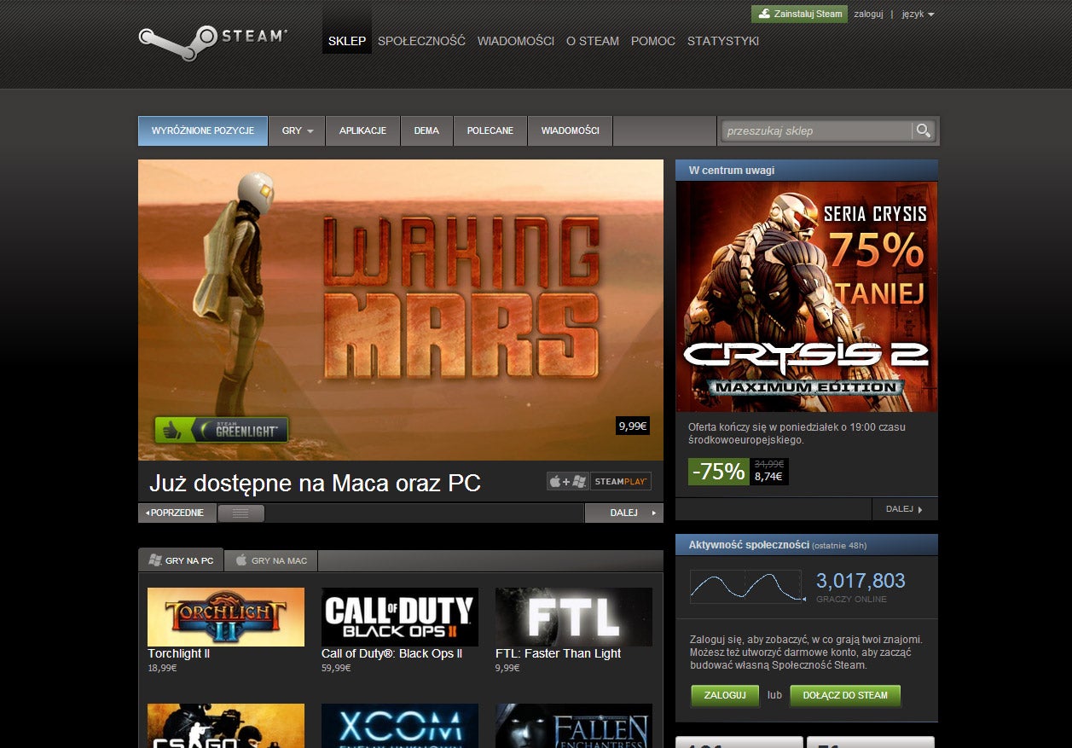Click the install icon on Zainstaluj Steam
Screen dimensions: 1072x748
764,14
